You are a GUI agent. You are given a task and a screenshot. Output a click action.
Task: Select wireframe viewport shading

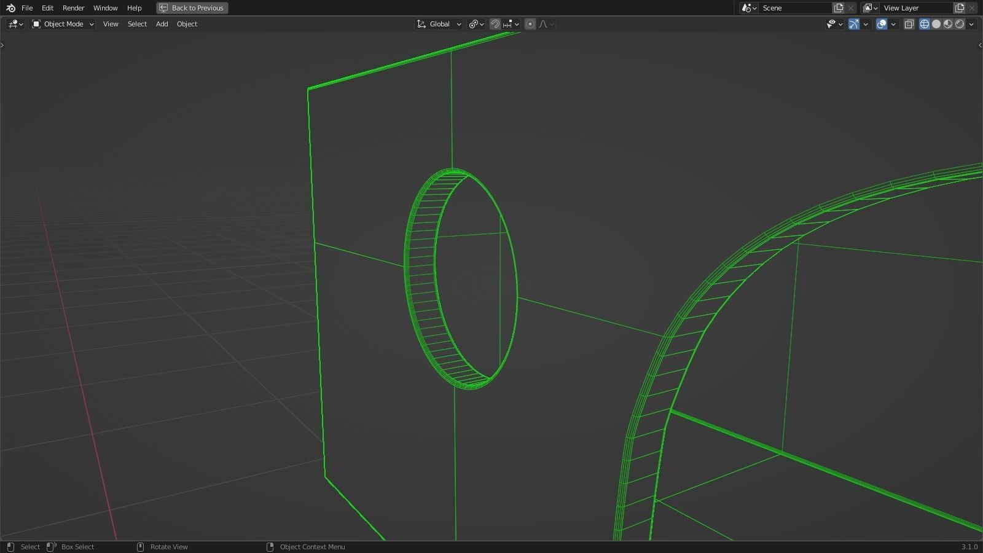click(x=924, y=24)
